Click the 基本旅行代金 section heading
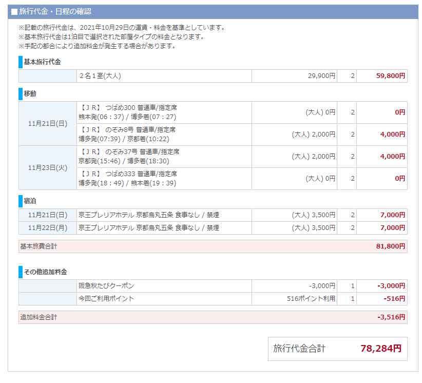This screenshot has height=383, width=422. point(42,62)
